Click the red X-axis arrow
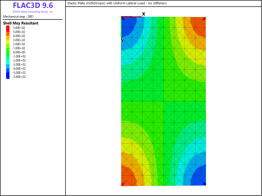Image resolution: width=262 pixels, height=196 pixels. [131, 17]
